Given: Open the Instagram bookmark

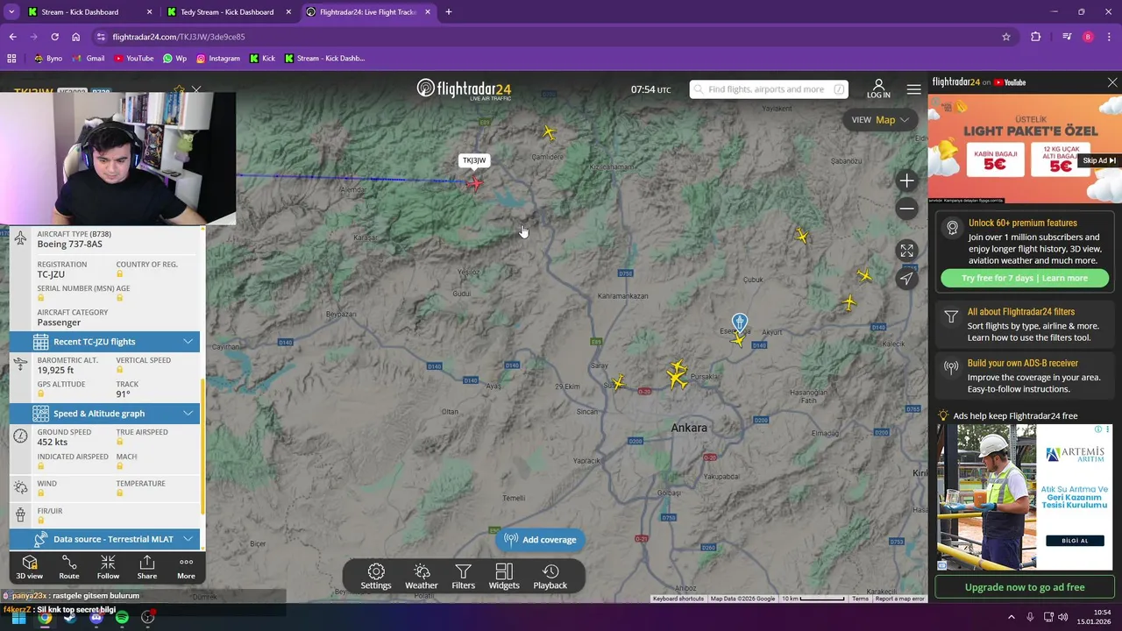Looking at the screenshot, I should tap(217, 59).
